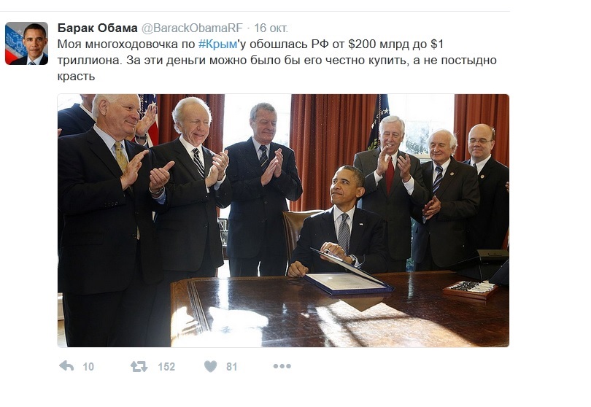
Task: Open the tweet's 16 окт. timestamp
Action: click(271, 28)
